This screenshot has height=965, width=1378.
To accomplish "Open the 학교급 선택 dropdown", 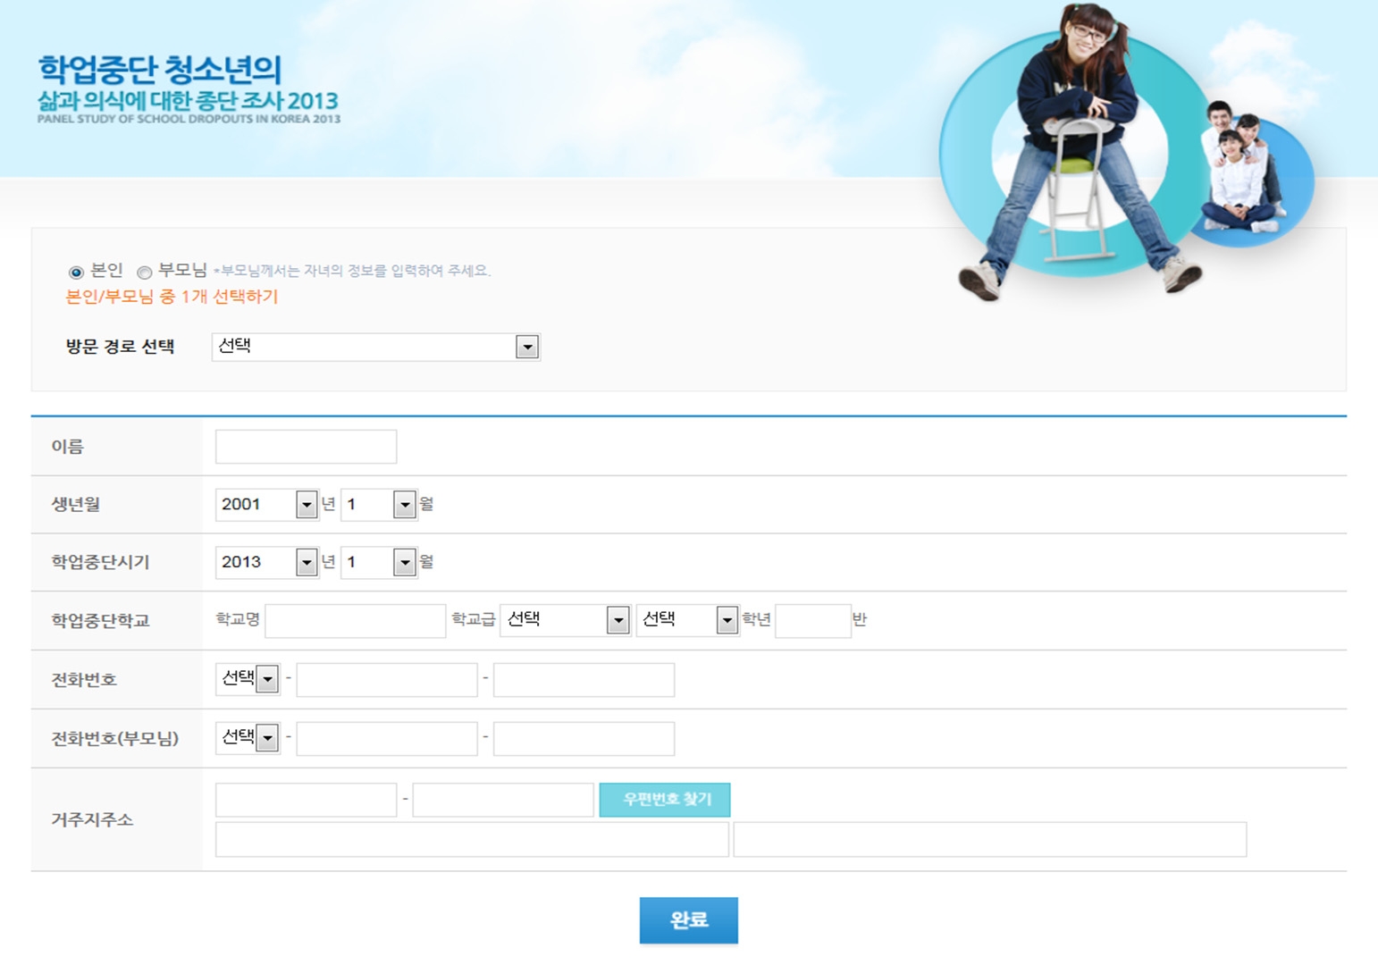I will (x=566, y=619).
